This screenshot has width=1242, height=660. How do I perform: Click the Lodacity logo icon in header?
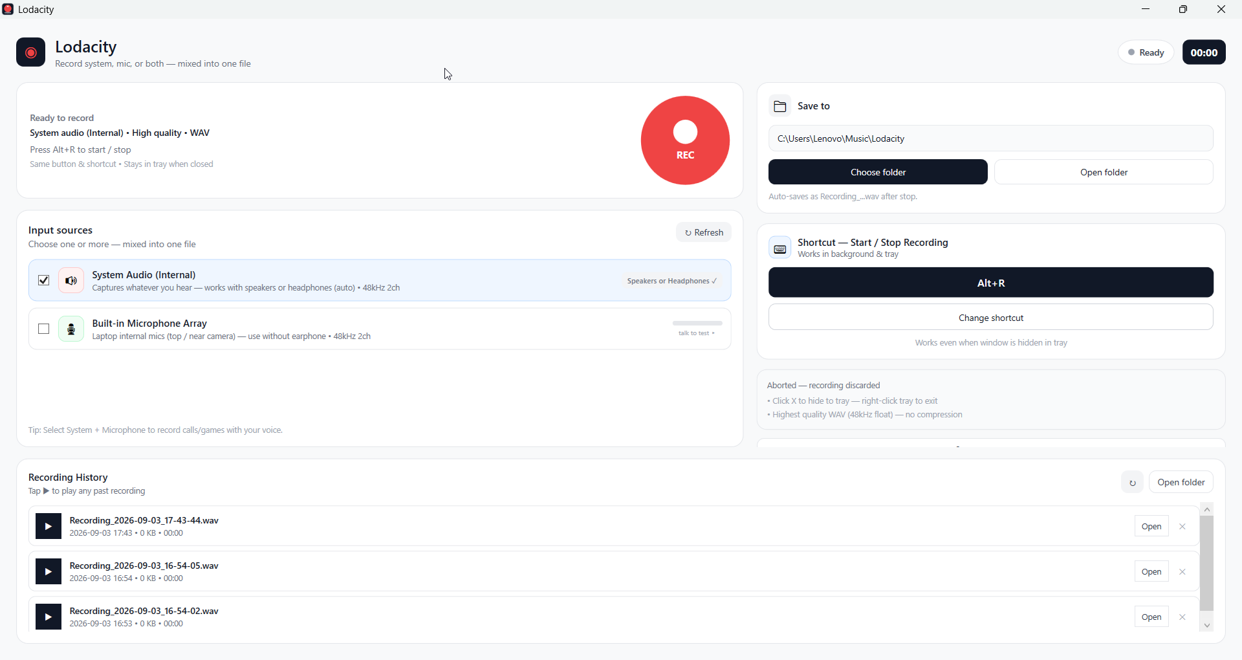click(x=30, y=52)
